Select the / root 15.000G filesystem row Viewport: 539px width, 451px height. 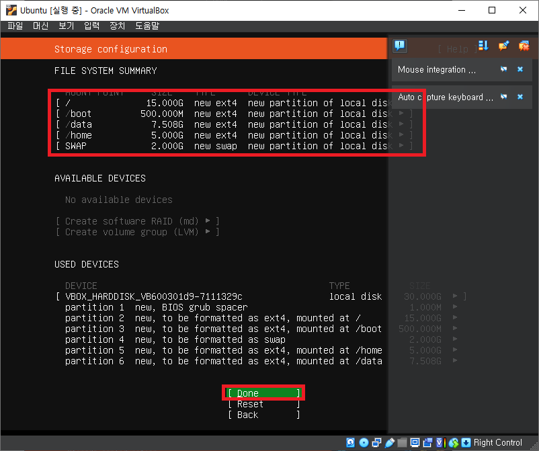coord(234,103)
